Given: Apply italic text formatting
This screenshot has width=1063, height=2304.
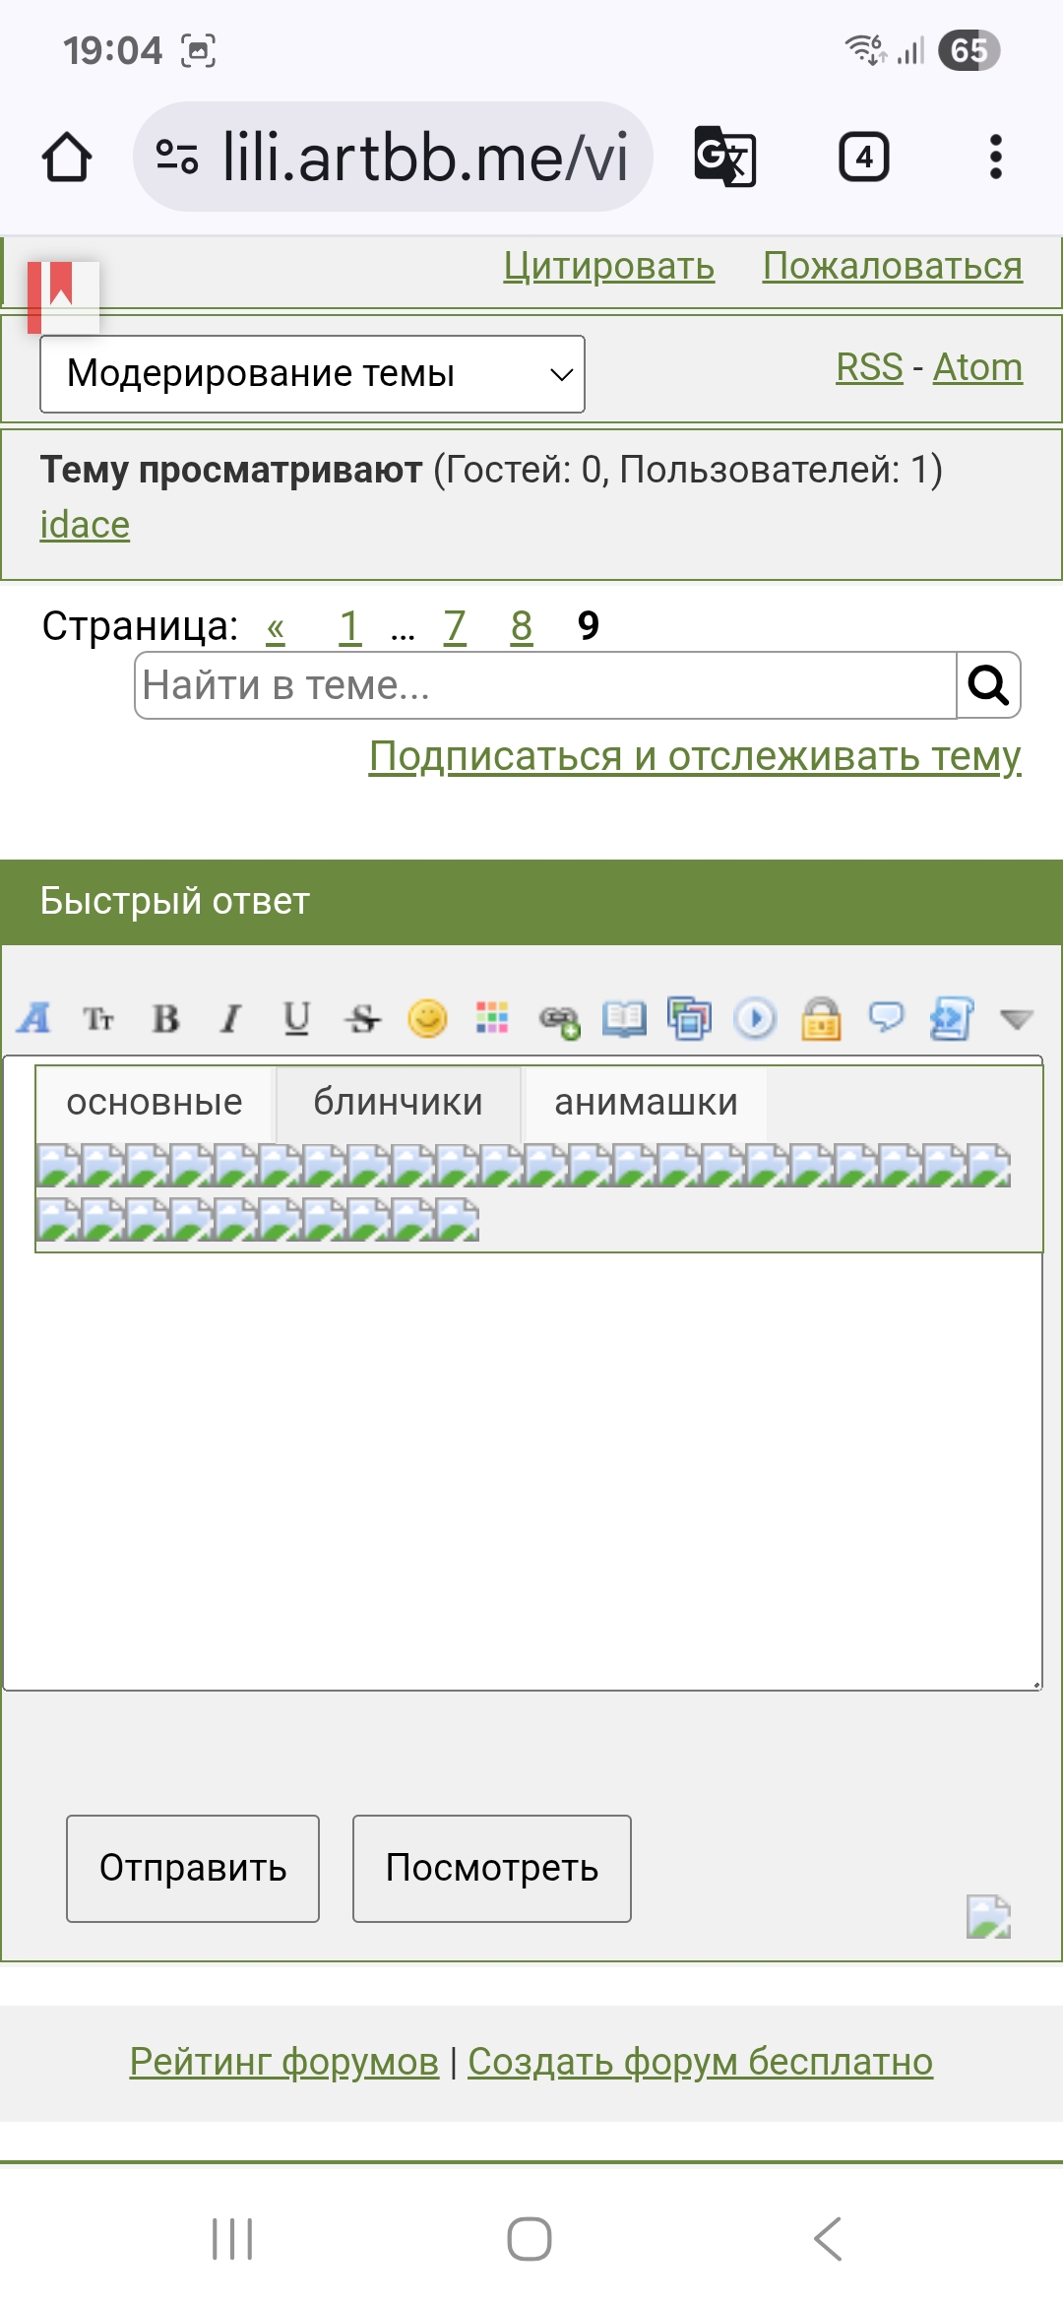Looking at the screenshot, I should pos(231,1018).
